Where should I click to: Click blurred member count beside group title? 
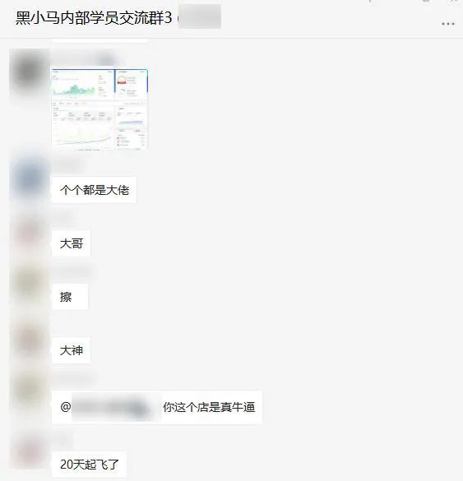[200, 17]
